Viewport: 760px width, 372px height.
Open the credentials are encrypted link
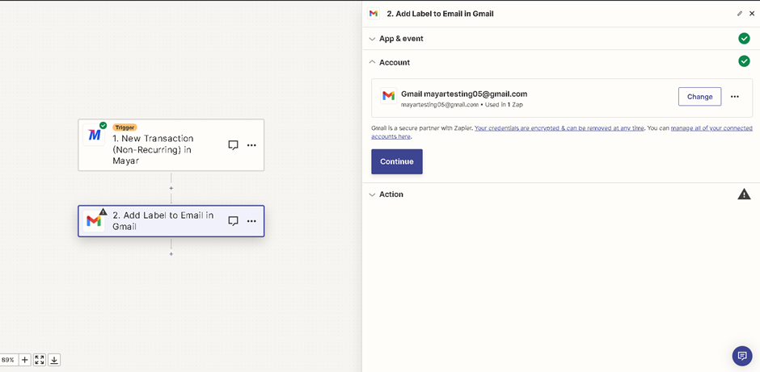tap(559, 128)
